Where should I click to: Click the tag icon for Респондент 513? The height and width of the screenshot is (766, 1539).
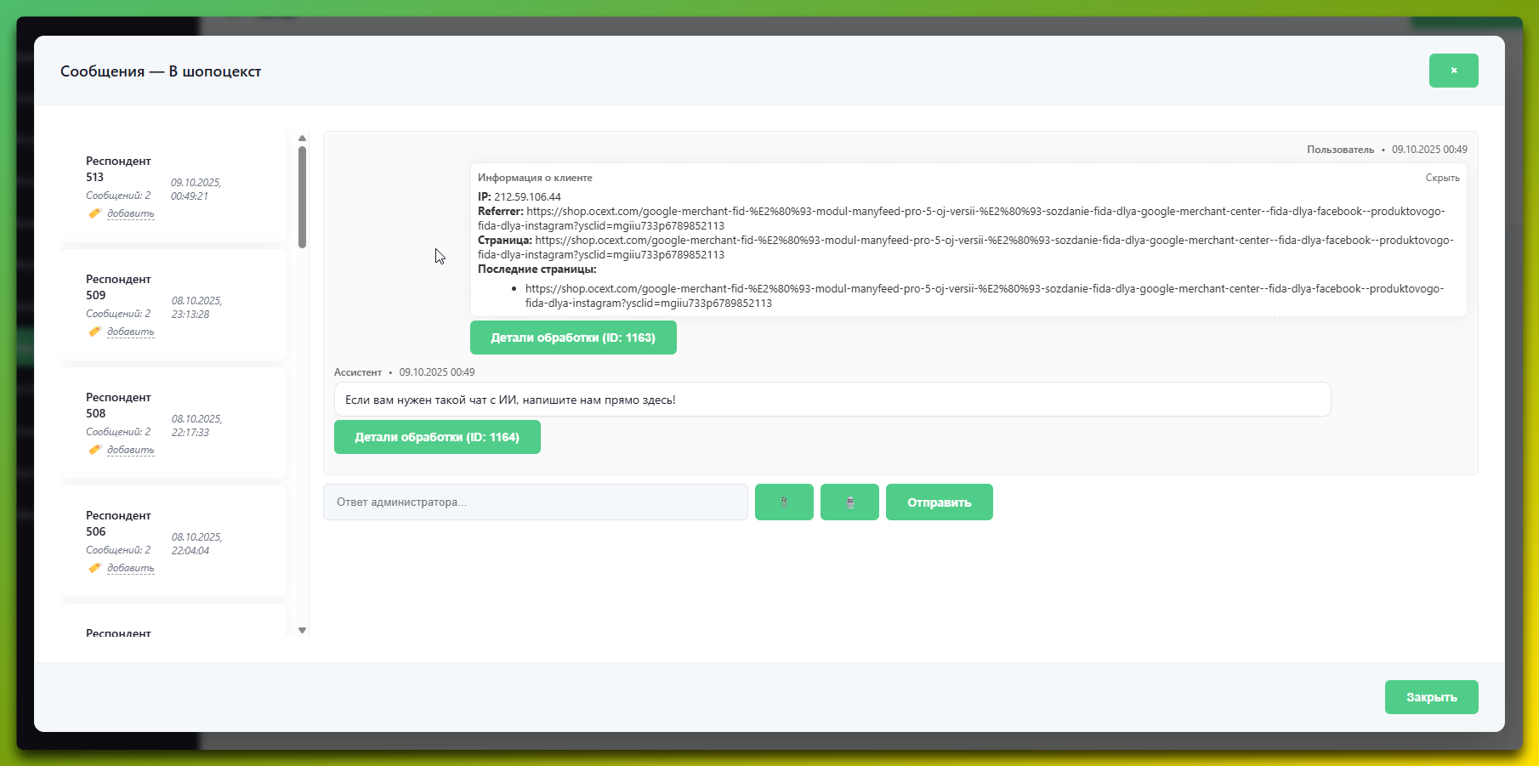click(x=94, y=213)
